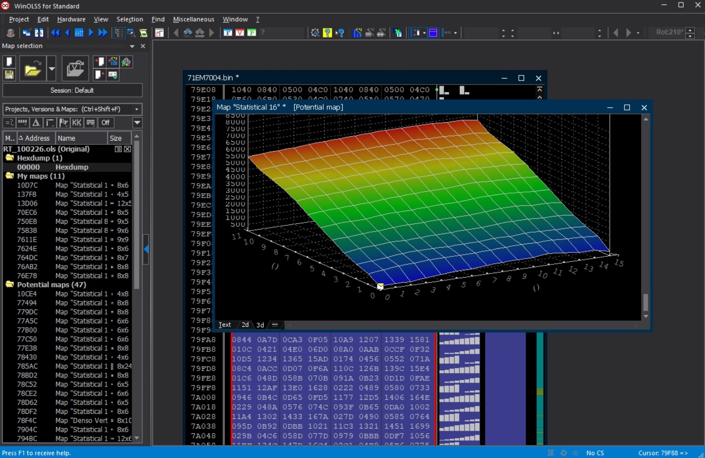Click the red 'V' window toolbar icon
The image size is (705, 458).
click(240, 33)
